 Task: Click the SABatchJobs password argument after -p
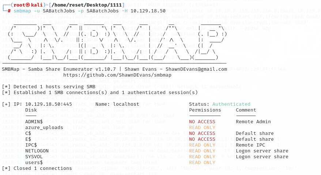pyautogui.click(x=103, y=11)
